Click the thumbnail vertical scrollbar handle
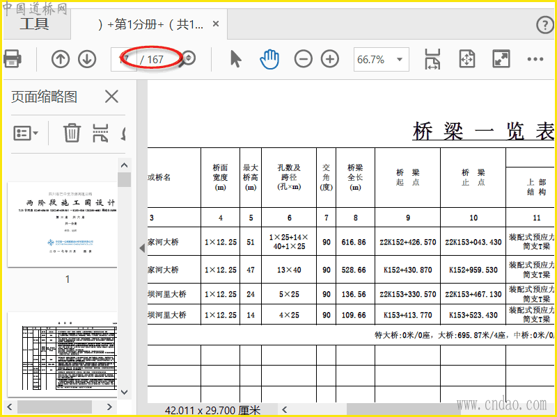 click(x=125, y=179)
